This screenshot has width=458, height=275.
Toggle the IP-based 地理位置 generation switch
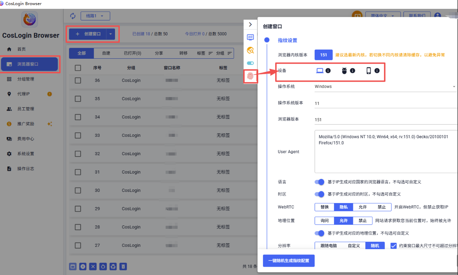tap(320, 233)
